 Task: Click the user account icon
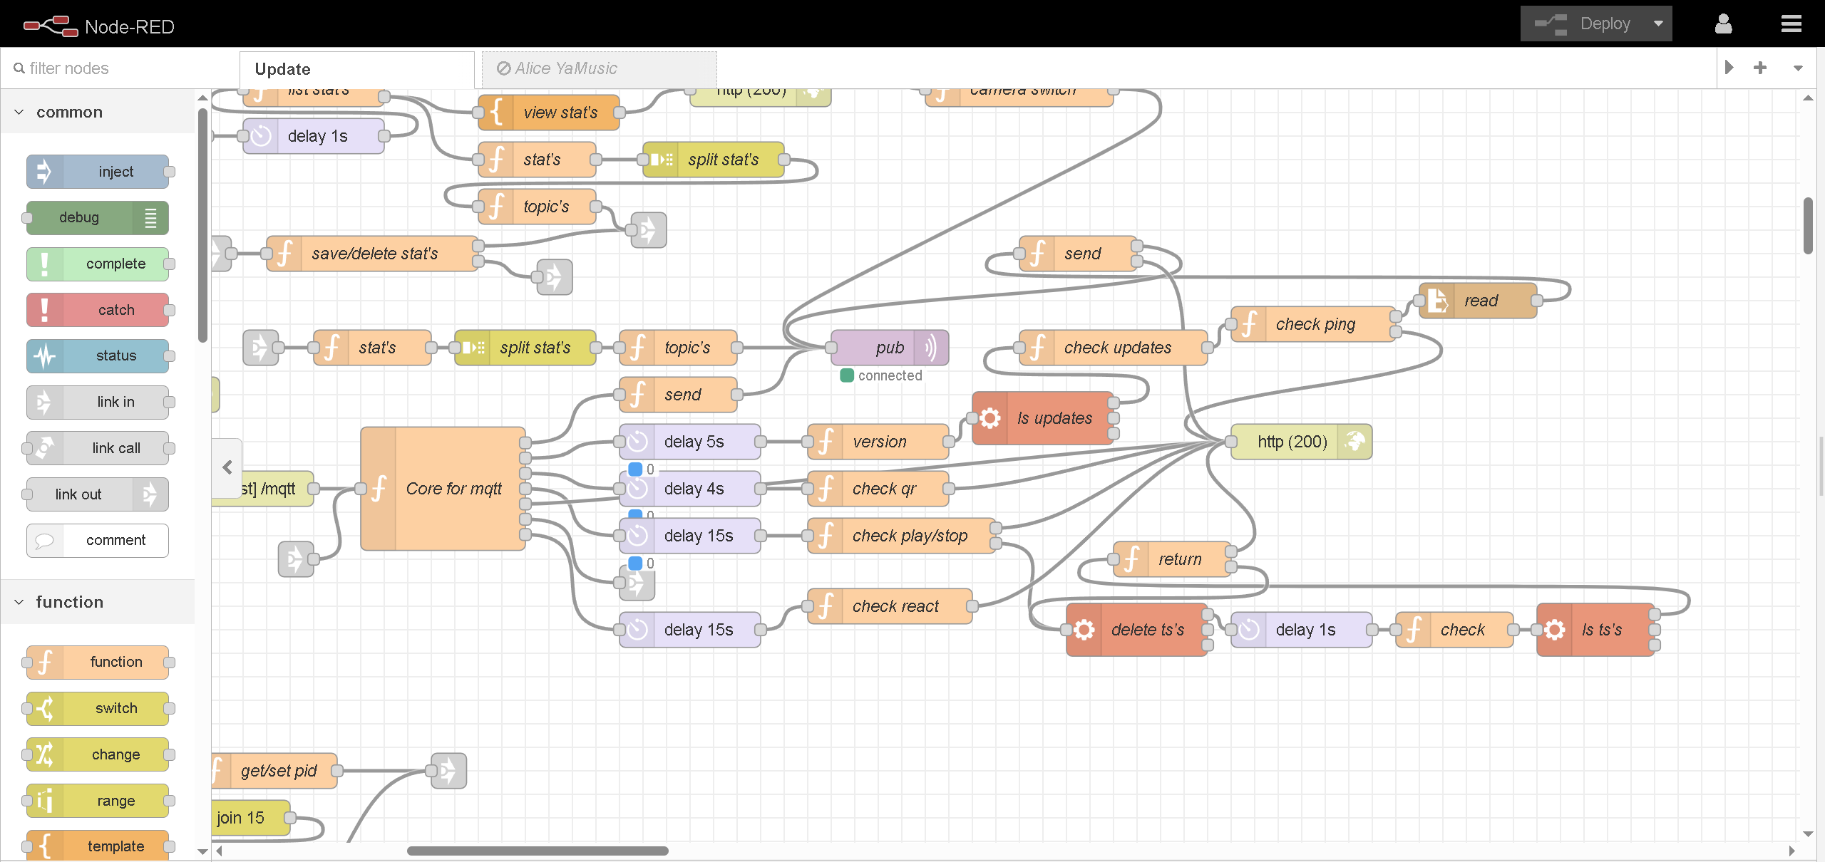point(1723,24)
